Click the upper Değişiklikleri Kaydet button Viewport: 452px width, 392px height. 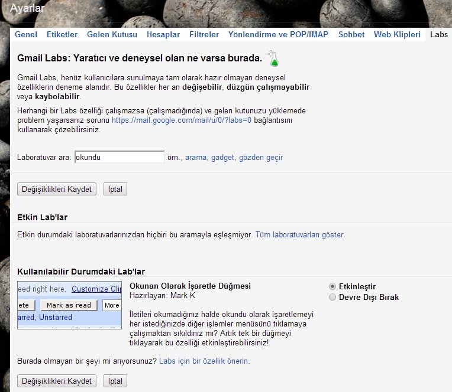click(57, 190)
